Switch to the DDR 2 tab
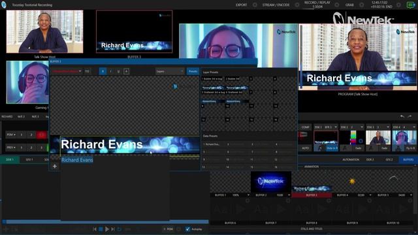The height and width of the screenshot is (235, 418). point(370,159)
